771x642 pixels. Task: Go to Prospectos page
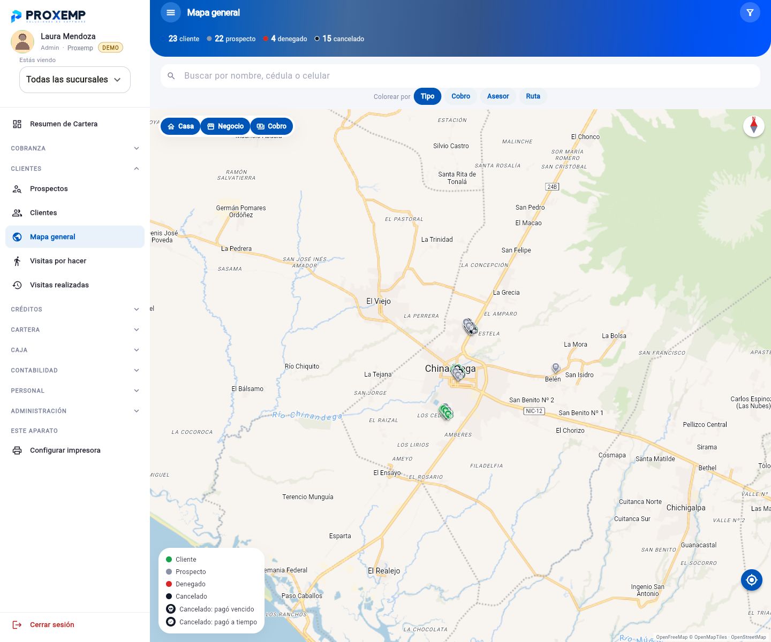(75, 189)
